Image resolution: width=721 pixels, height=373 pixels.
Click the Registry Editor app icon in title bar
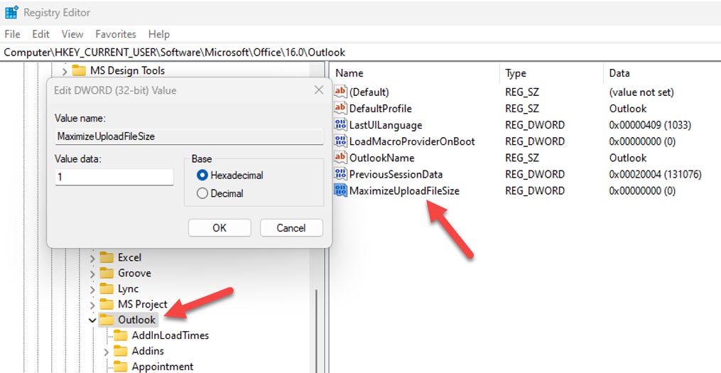pos(11,12)
